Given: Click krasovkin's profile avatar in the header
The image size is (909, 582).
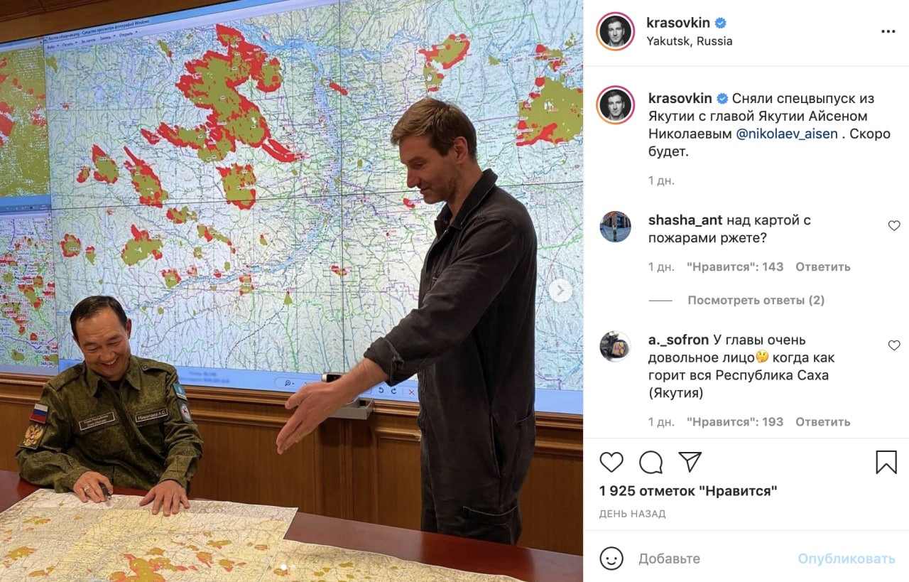Looking at the screenshot, I should [x=615, y=31].
